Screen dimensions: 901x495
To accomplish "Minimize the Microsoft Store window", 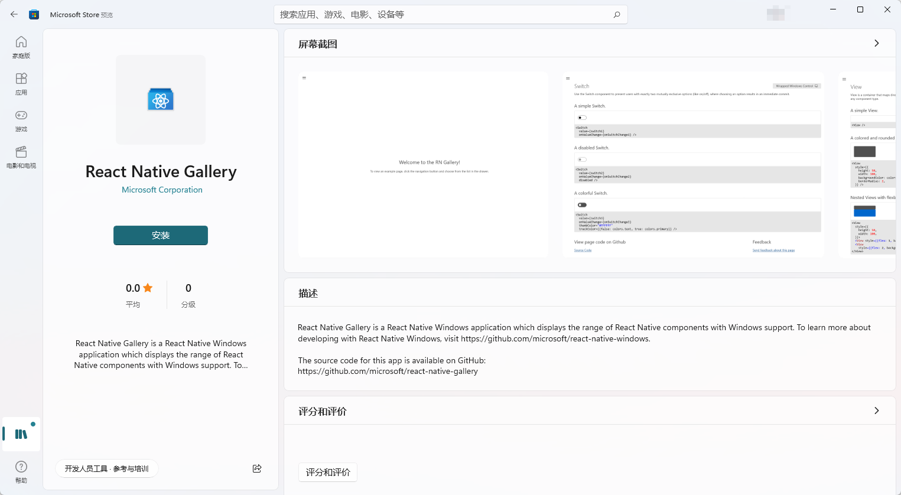I will pyautogui.click(x=833, y=9).
